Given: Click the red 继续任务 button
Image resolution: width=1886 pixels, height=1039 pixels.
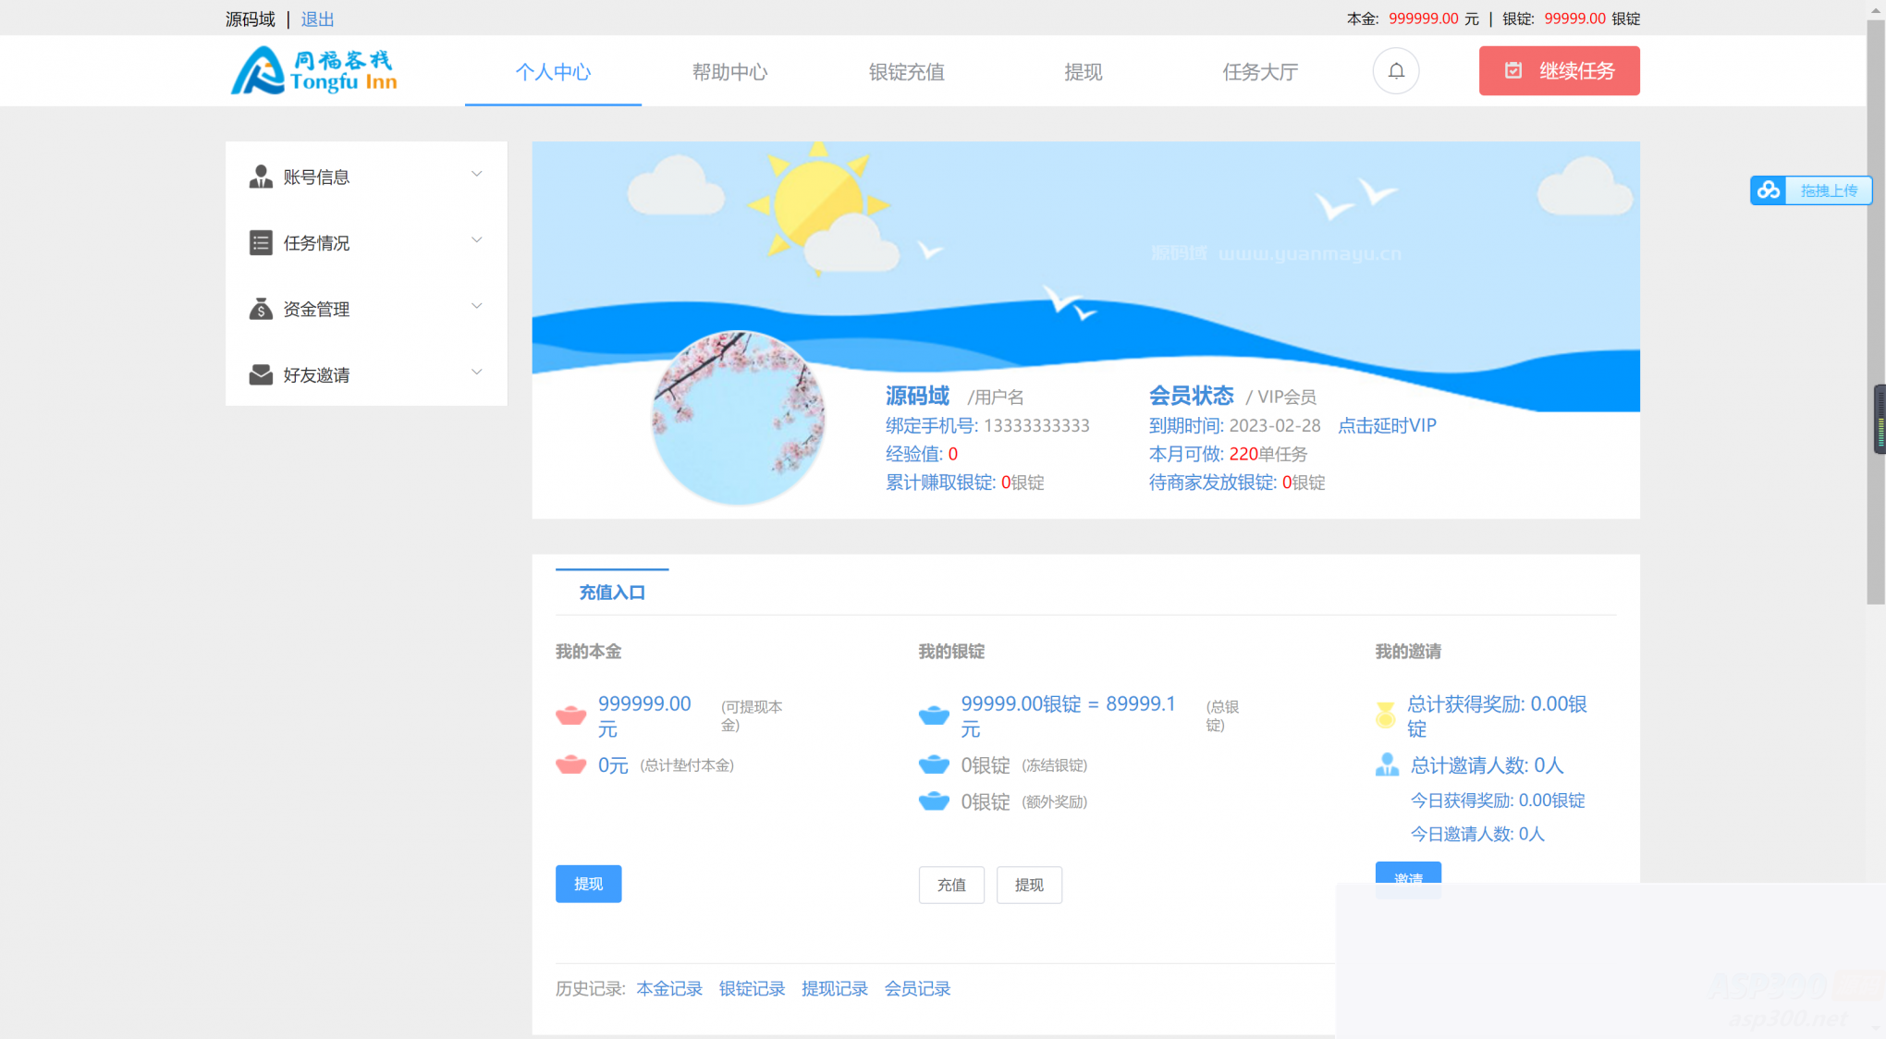Looking at the screenshot, I should (x=1559, y=70).
